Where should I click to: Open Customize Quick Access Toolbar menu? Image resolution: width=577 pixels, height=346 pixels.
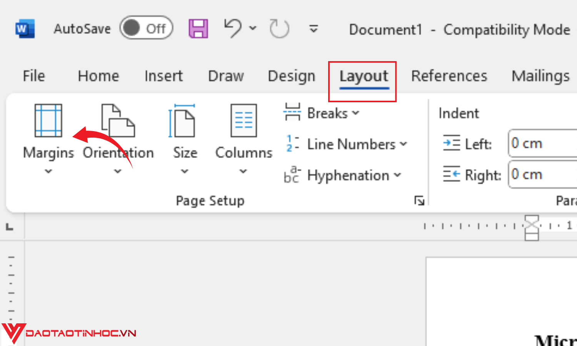point(314,29)
